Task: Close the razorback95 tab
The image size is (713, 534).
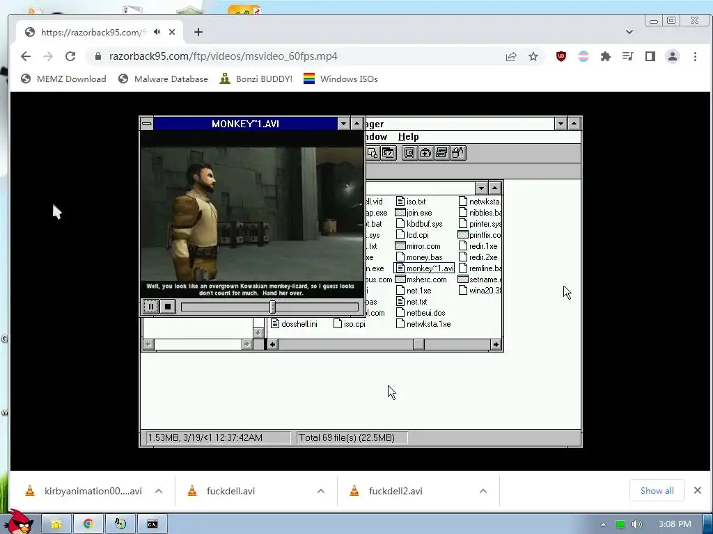Action: point(172,32)
